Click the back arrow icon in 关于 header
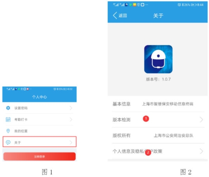 115,15
